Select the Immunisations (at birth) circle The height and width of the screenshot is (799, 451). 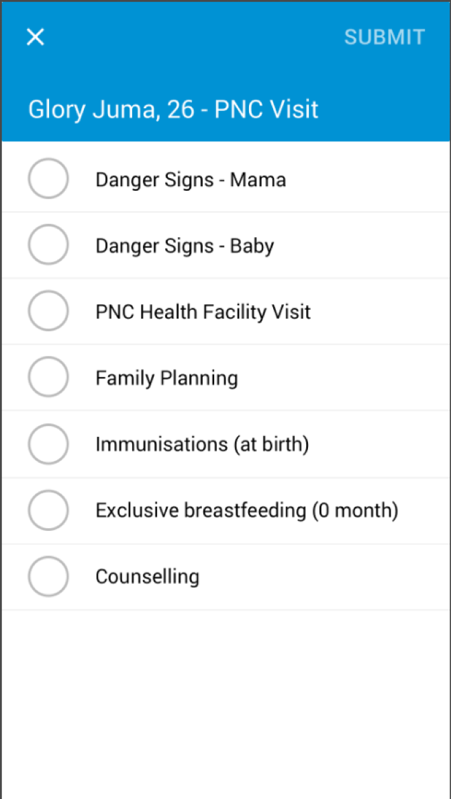coord(48,444)
